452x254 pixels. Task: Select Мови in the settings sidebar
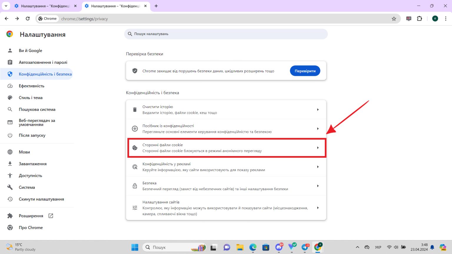coord(25,152)
